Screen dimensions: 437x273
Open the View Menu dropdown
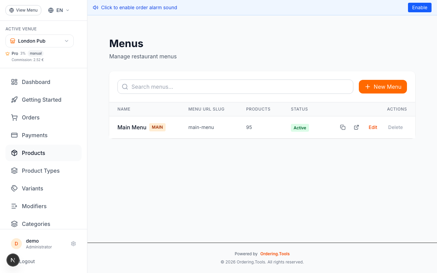23,10
